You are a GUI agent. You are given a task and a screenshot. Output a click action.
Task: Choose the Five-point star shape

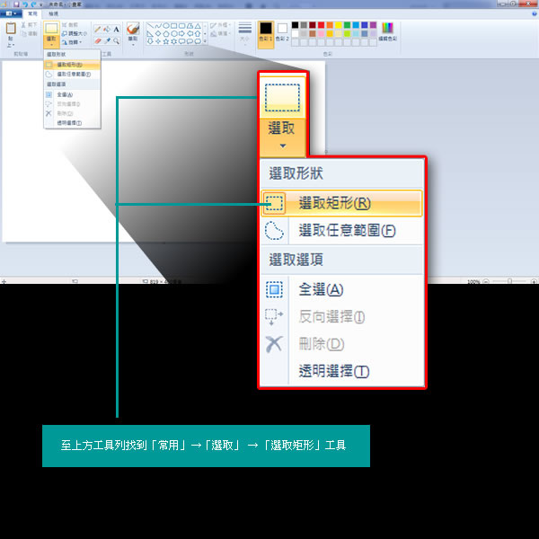[x=165, y=41]
